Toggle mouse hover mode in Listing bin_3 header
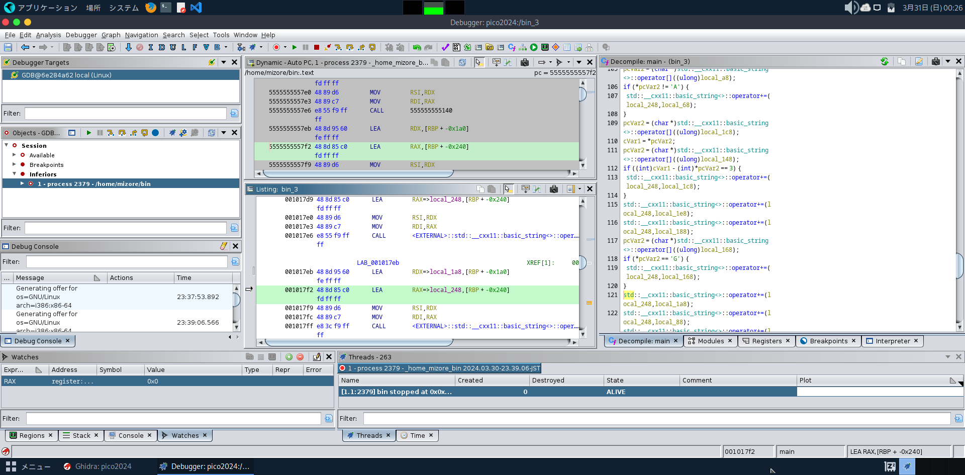Screen dimensions: 965x475 pyautogui.click(x=508, y=189)
